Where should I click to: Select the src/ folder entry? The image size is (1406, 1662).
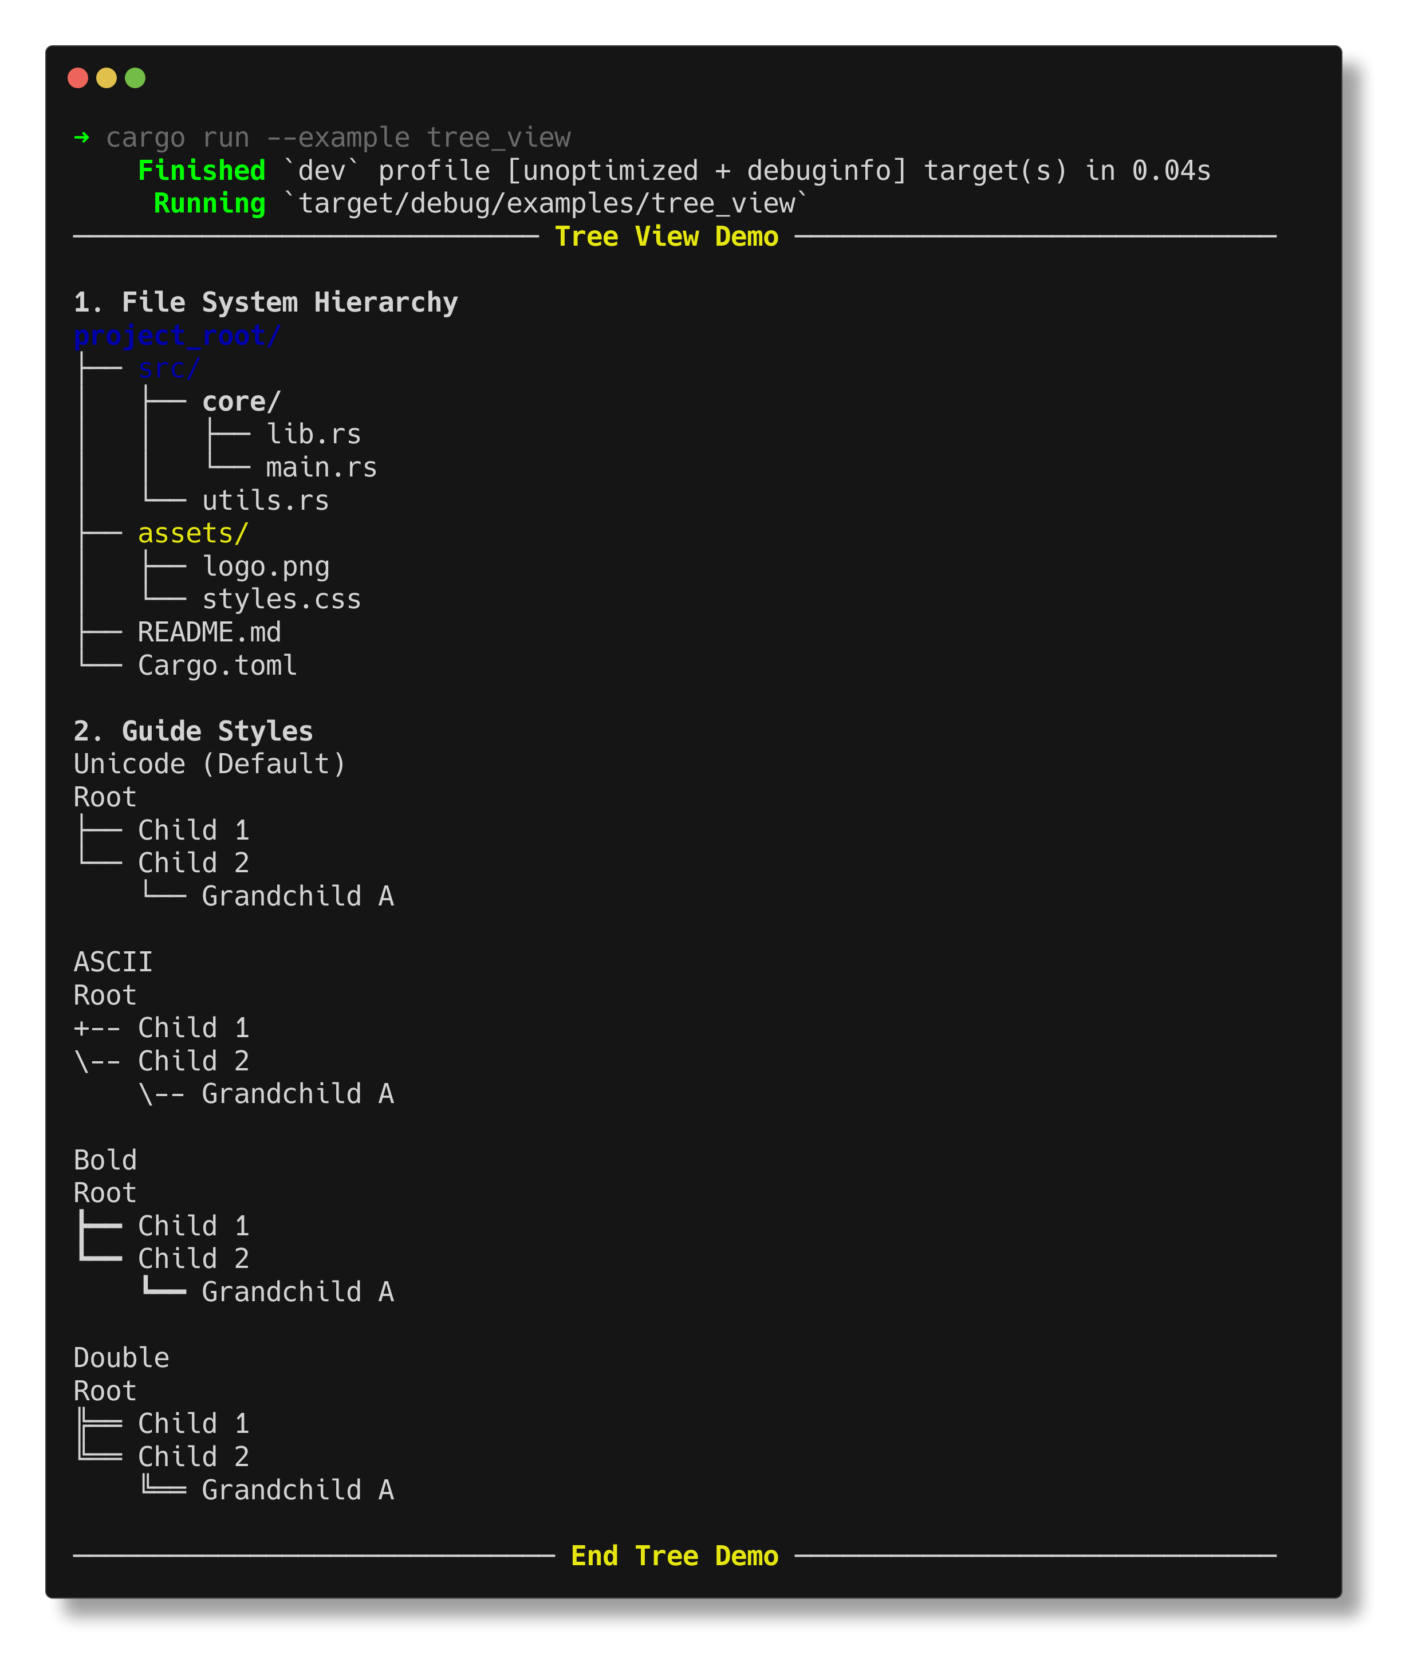click(168, 368)
